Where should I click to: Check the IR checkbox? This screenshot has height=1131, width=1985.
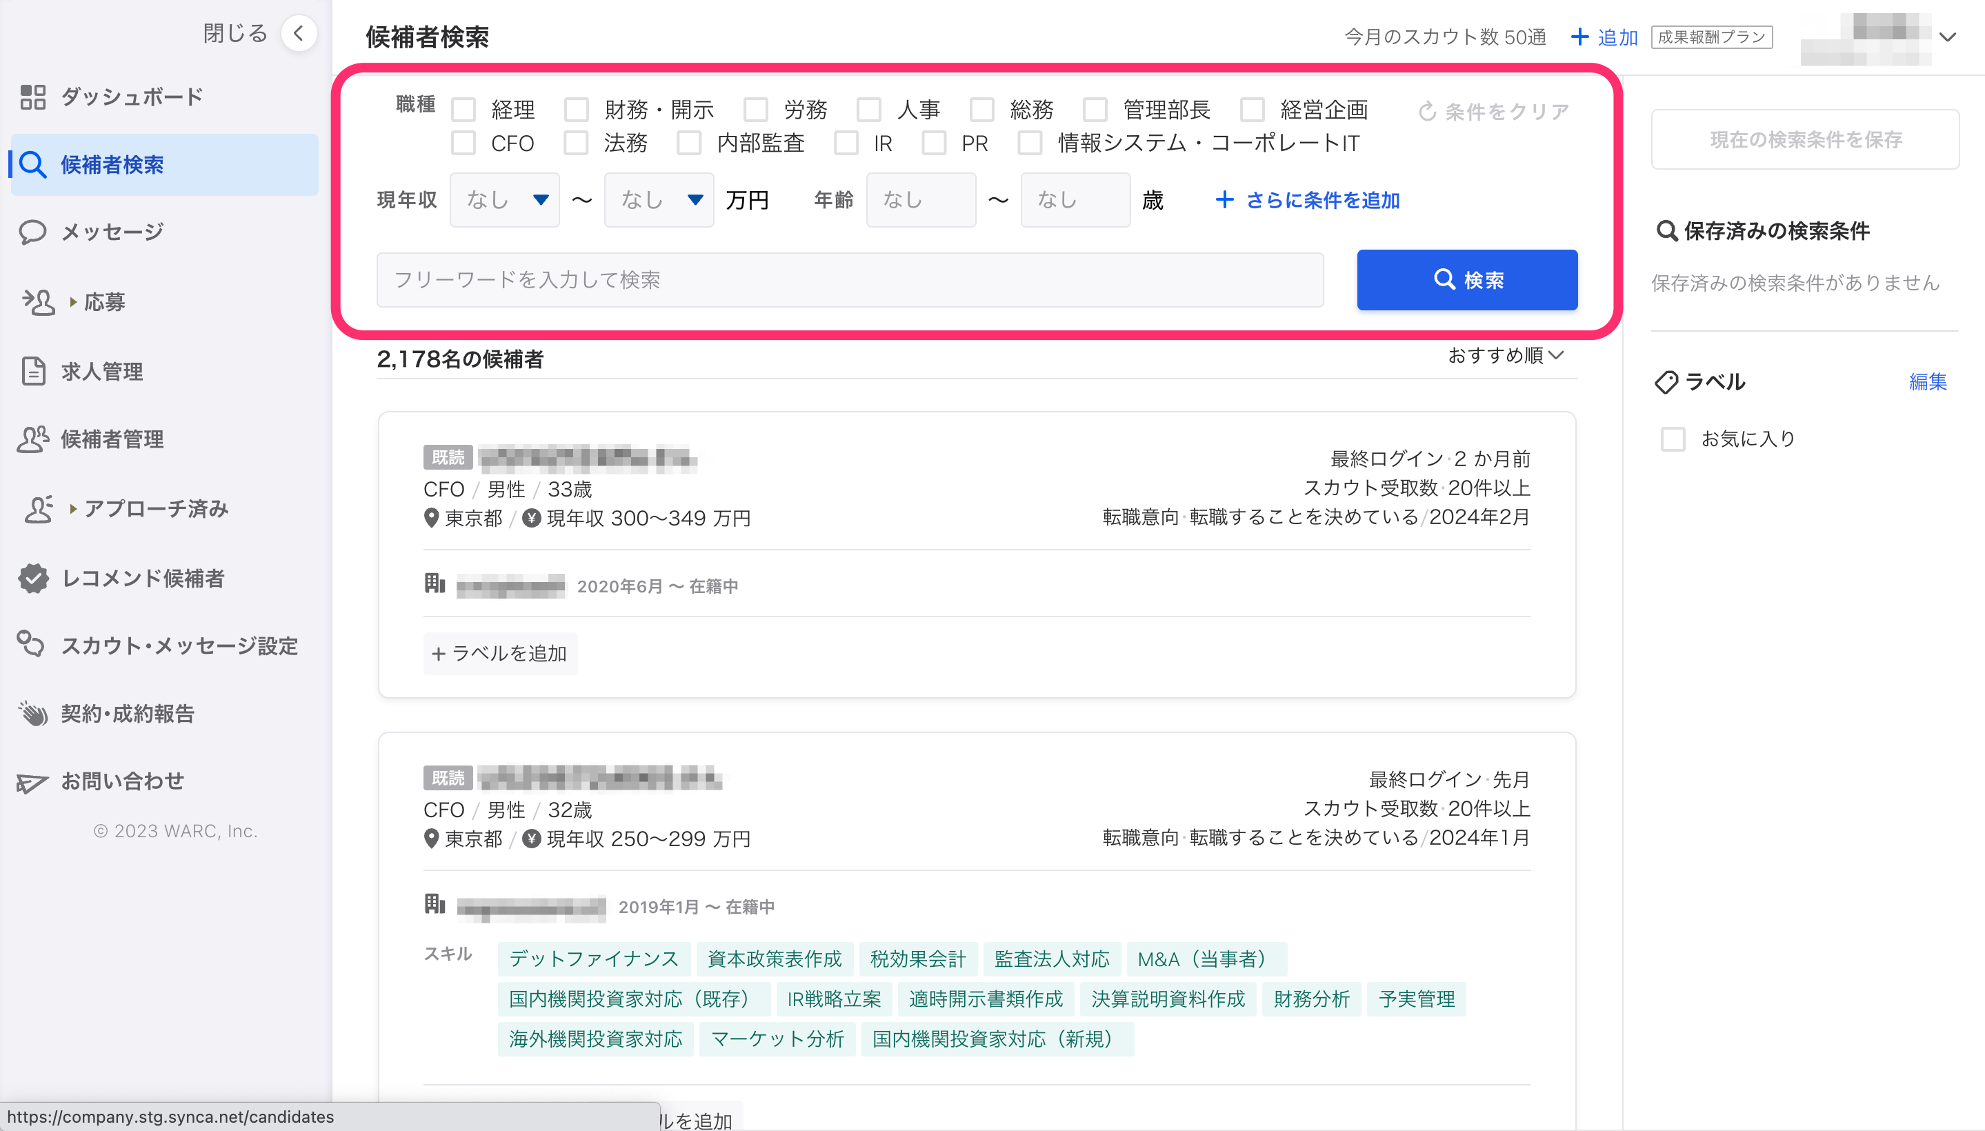tap(846, 143)
